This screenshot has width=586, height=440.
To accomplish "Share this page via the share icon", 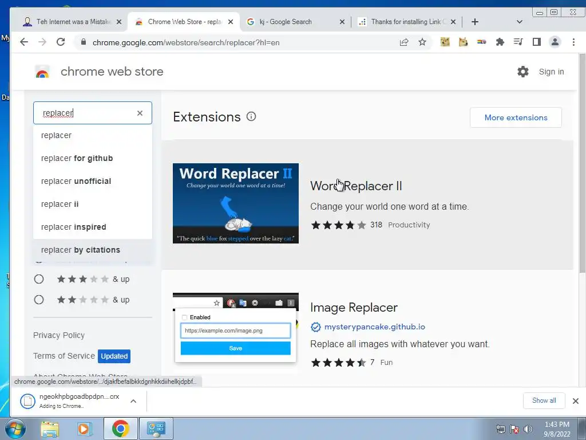I will point(403,42).
